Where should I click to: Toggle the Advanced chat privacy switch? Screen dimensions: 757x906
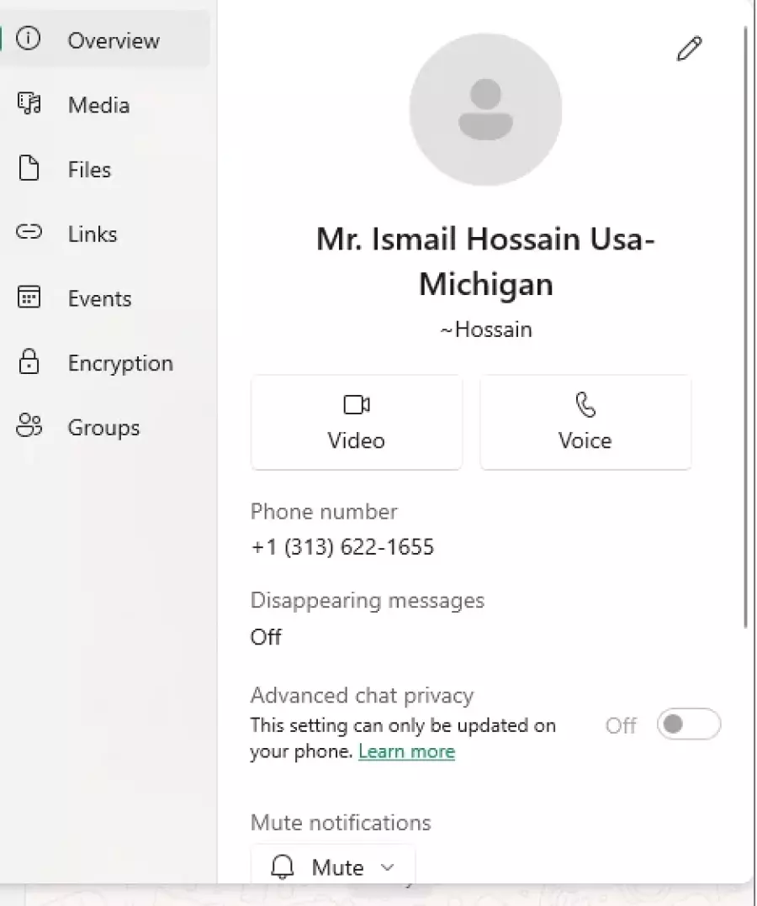click(x=688, y=724)
